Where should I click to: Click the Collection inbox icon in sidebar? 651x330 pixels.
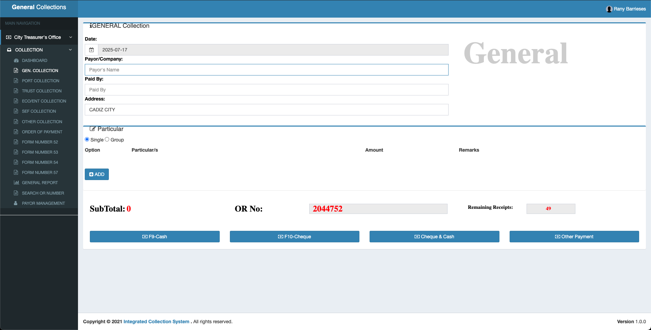[x=9, y=50]
